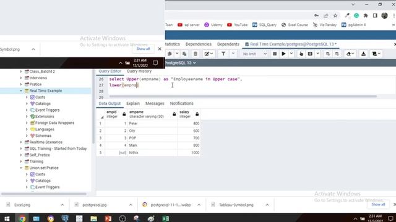This screenshot has height=222, width=396.
Task: Click the Copy icon in query toolbar
Action: pyautogui.click(x=170, y=54)
